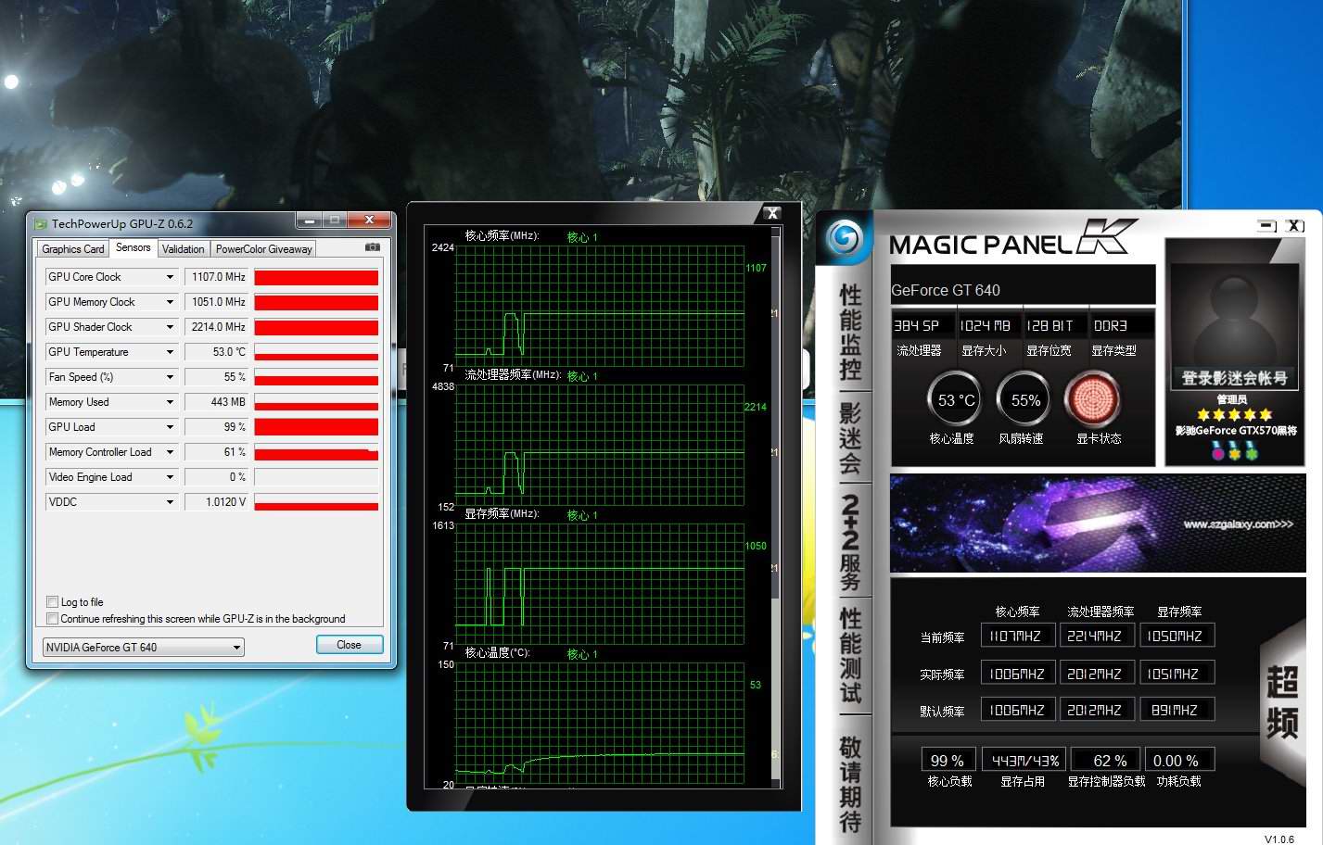Image resolution: width=1323 pixels, height=845 pixels.
Task: Switch to the Graphics Card tab
Action: point(72,249)
